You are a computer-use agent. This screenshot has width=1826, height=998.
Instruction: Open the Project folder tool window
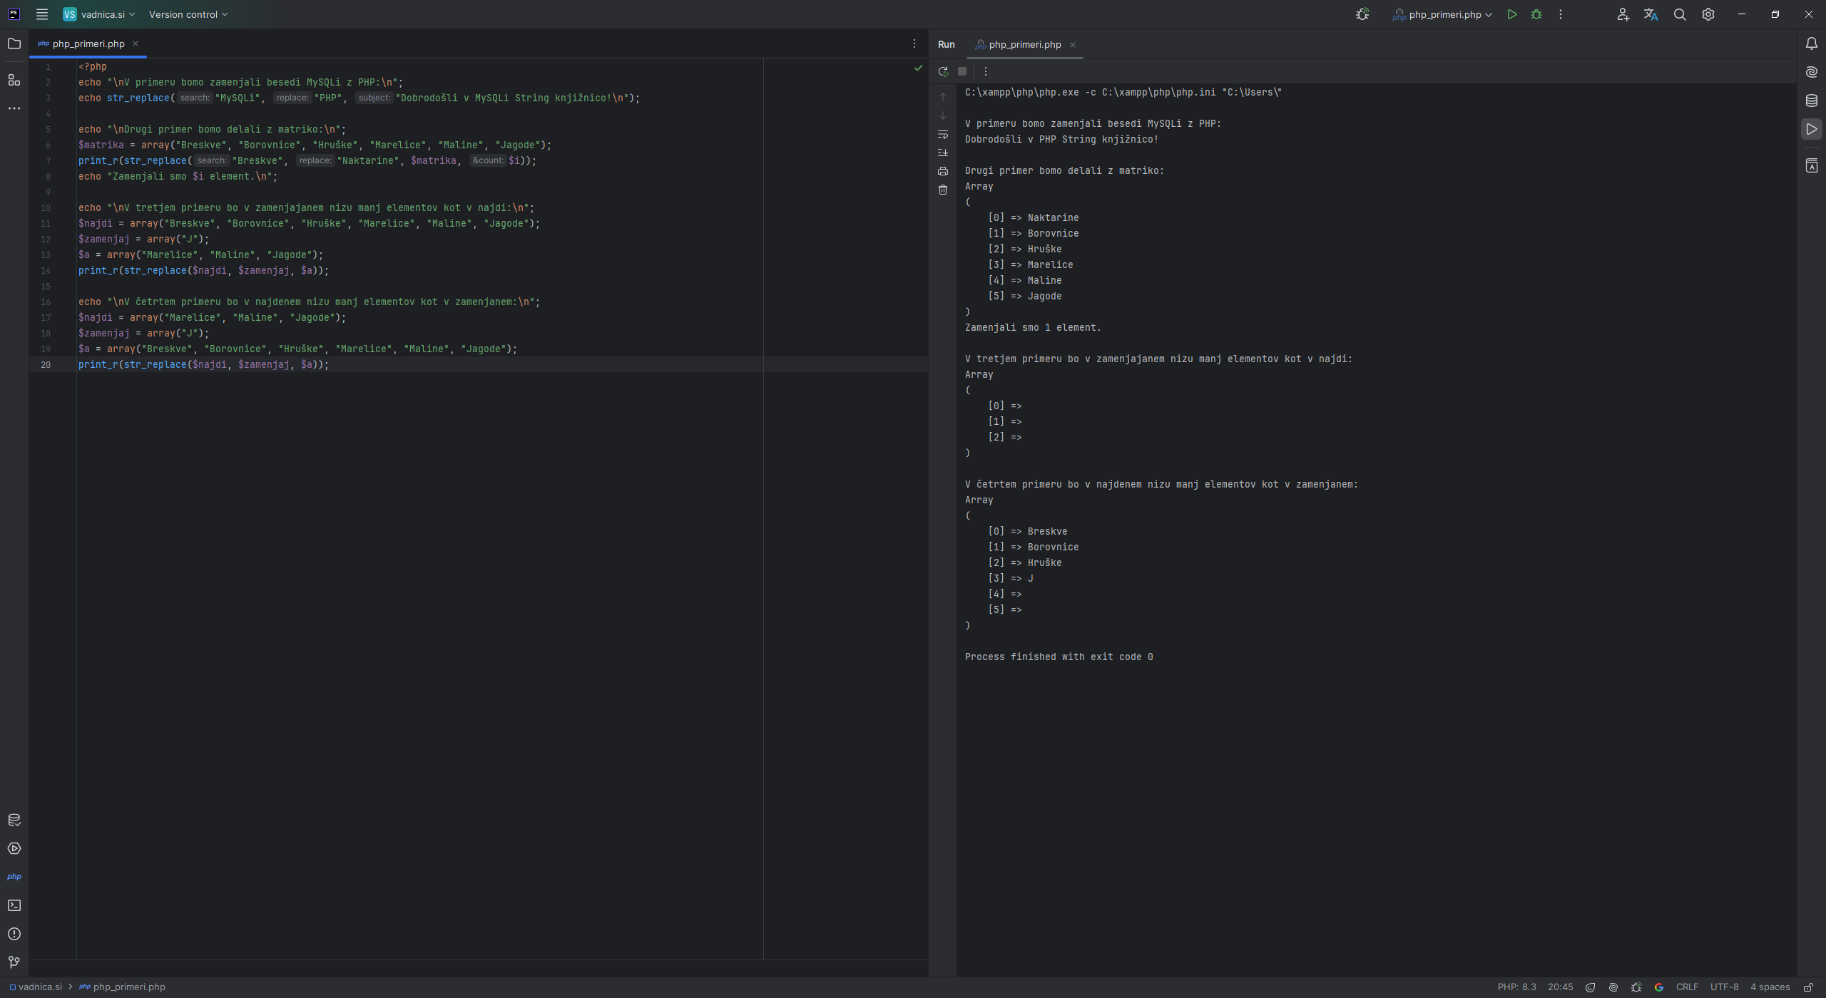coord(14,44)
